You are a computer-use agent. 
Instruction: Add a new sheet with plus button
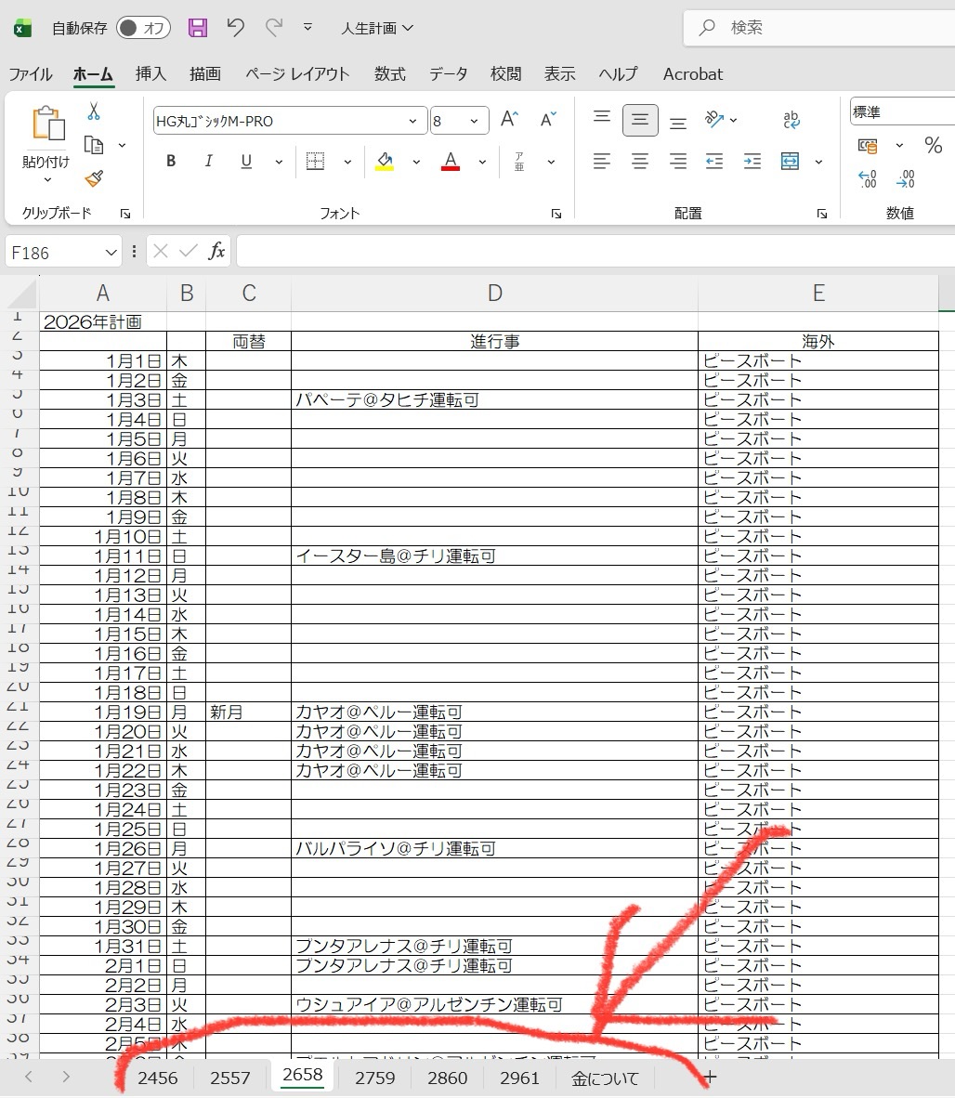pos(710,1078)
